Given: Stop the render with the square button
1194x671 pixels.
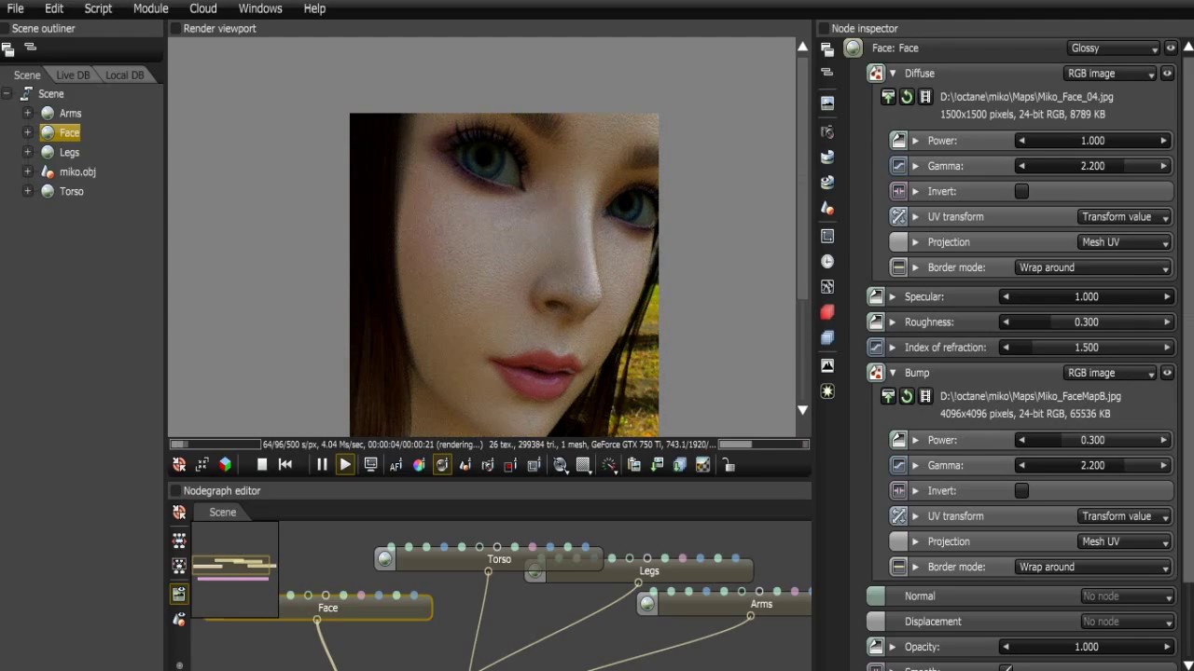Looking at the screenshot, I should (x=262, y=465).
